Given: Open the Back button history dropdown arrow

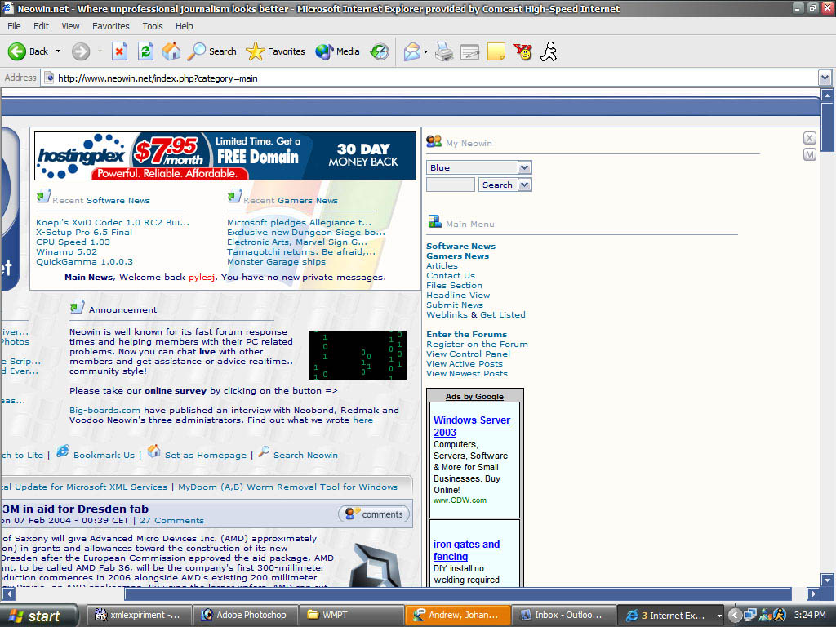Looking at the screenshot, I should coord(58,51).
